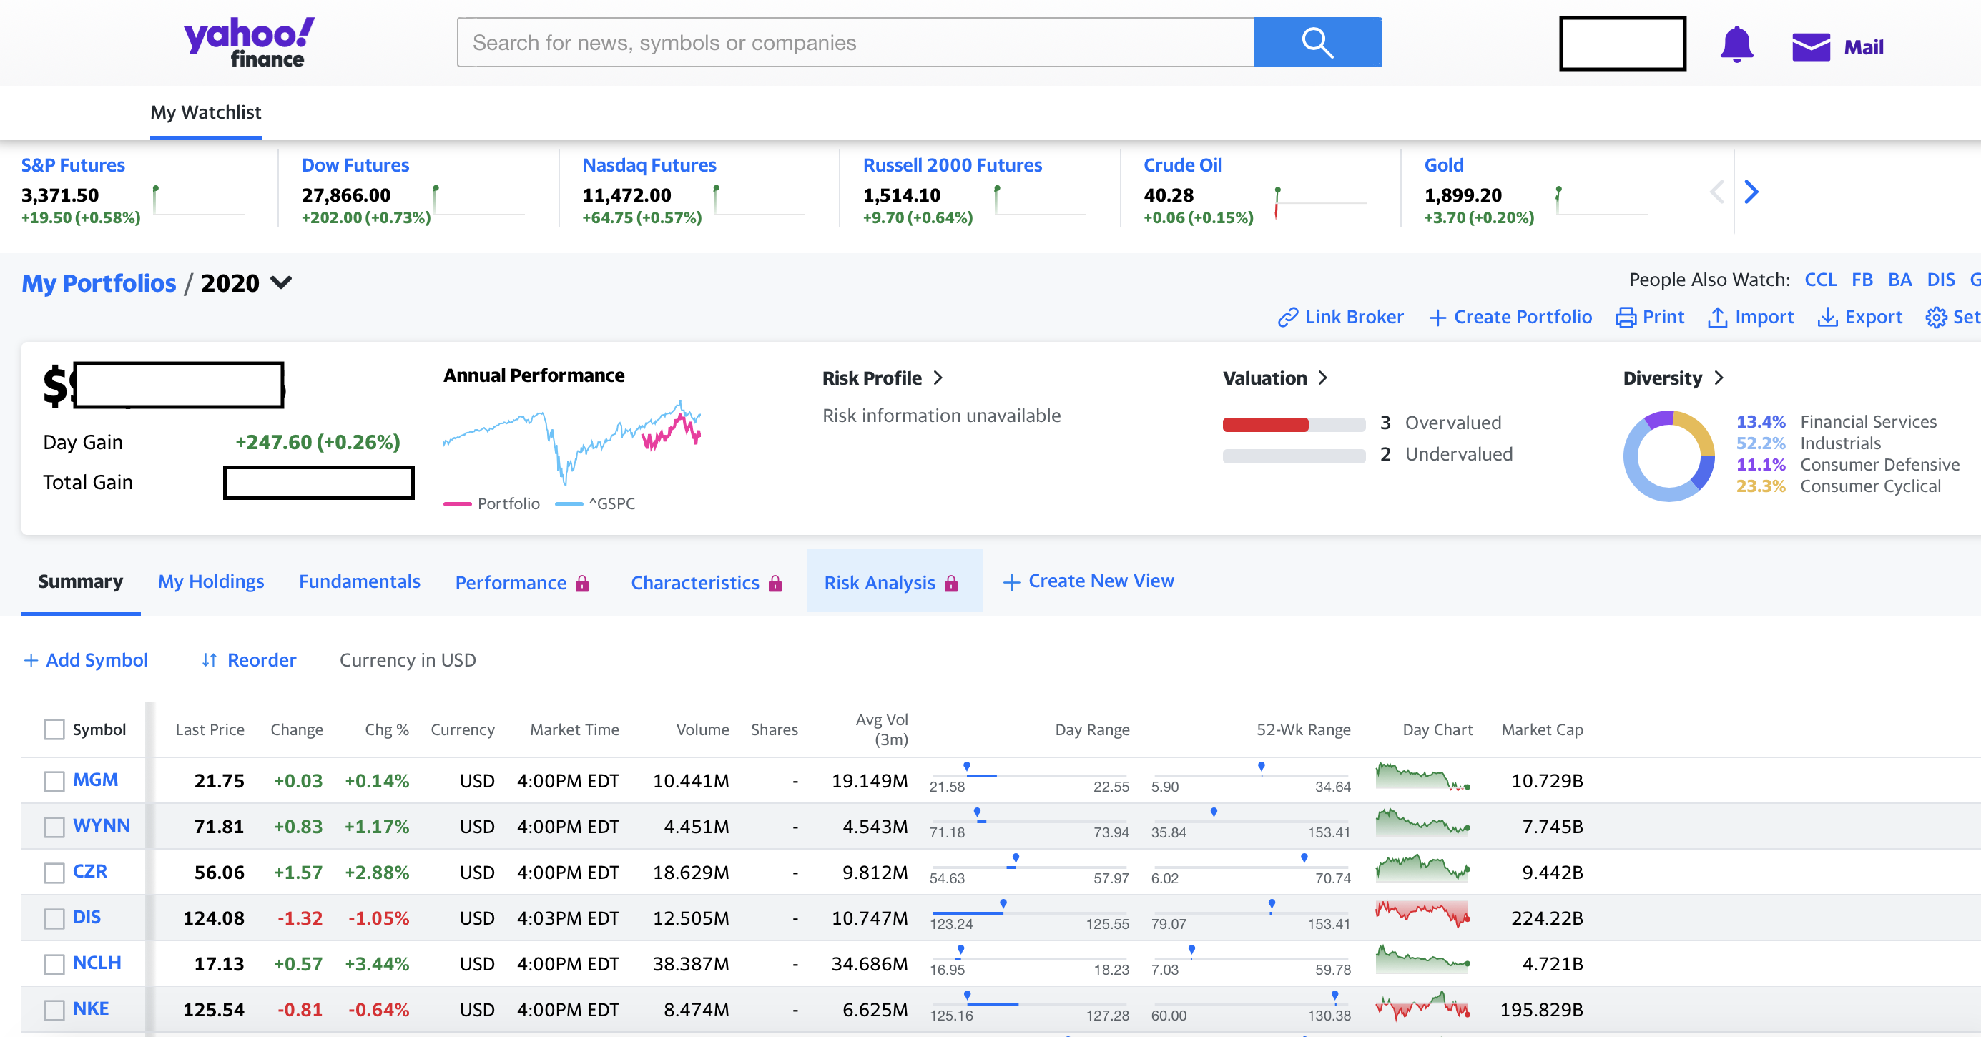Click the lock icon beside Risk Analysis
Image resolution: width=1981 pixels, height=1037 pixels.
tap(951, 583)
